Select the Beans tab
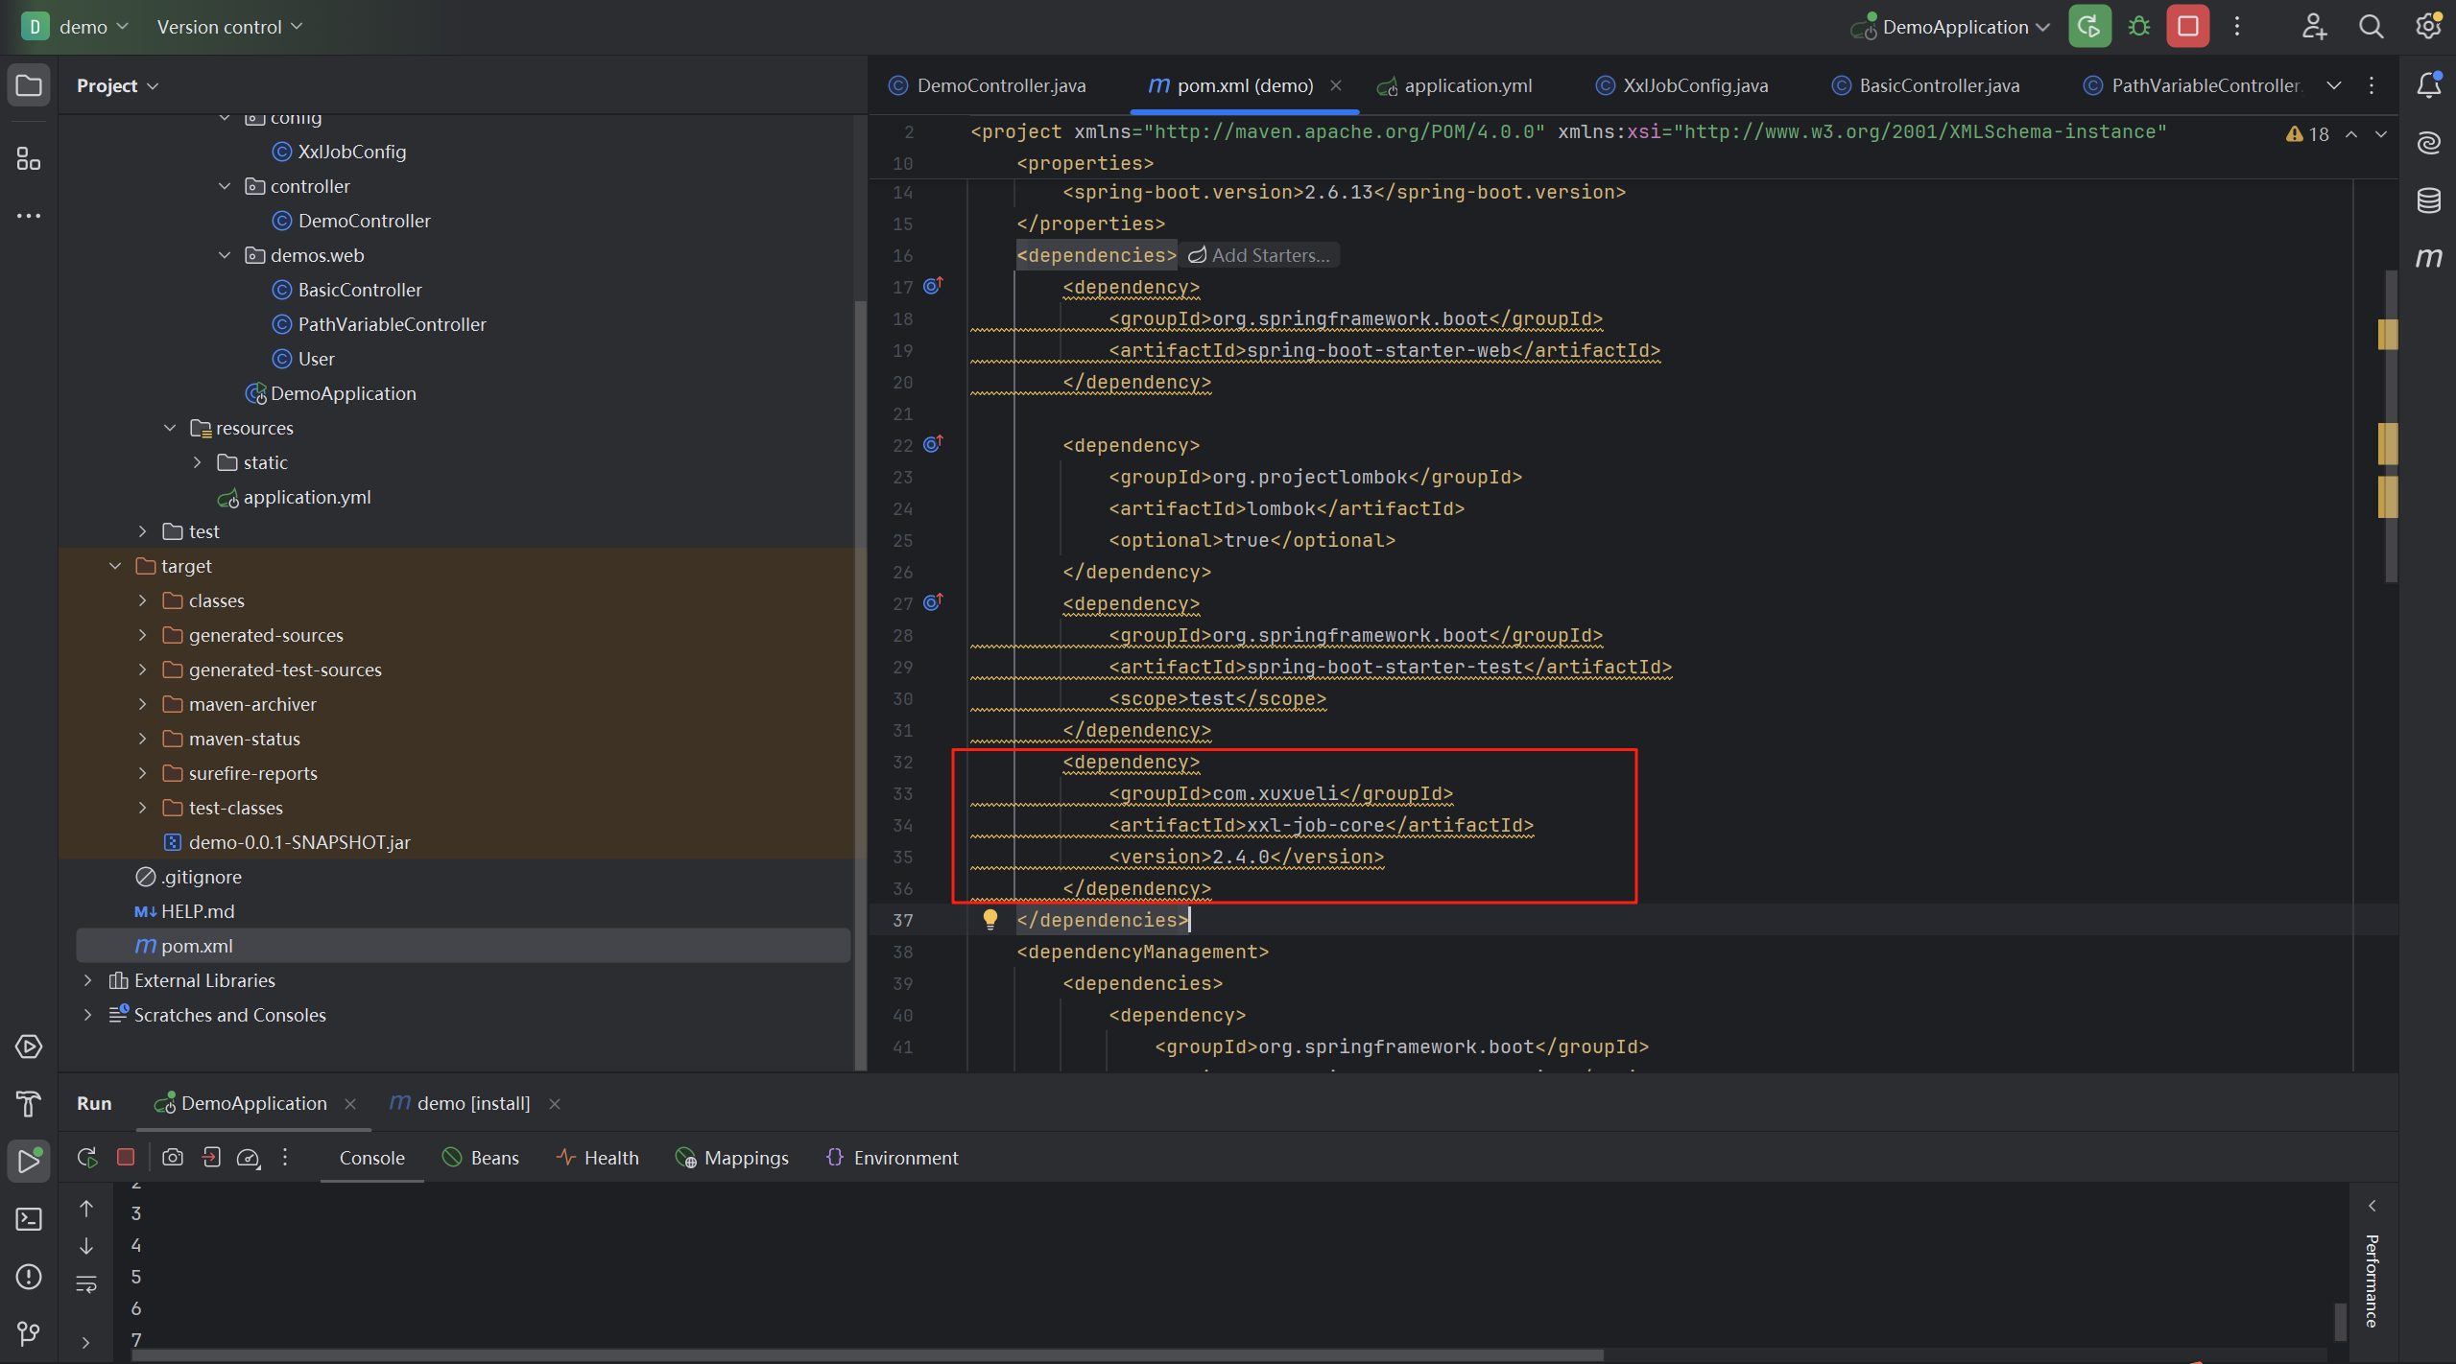This screenshot has height=1364, width=2456. tap(481, 1158)
